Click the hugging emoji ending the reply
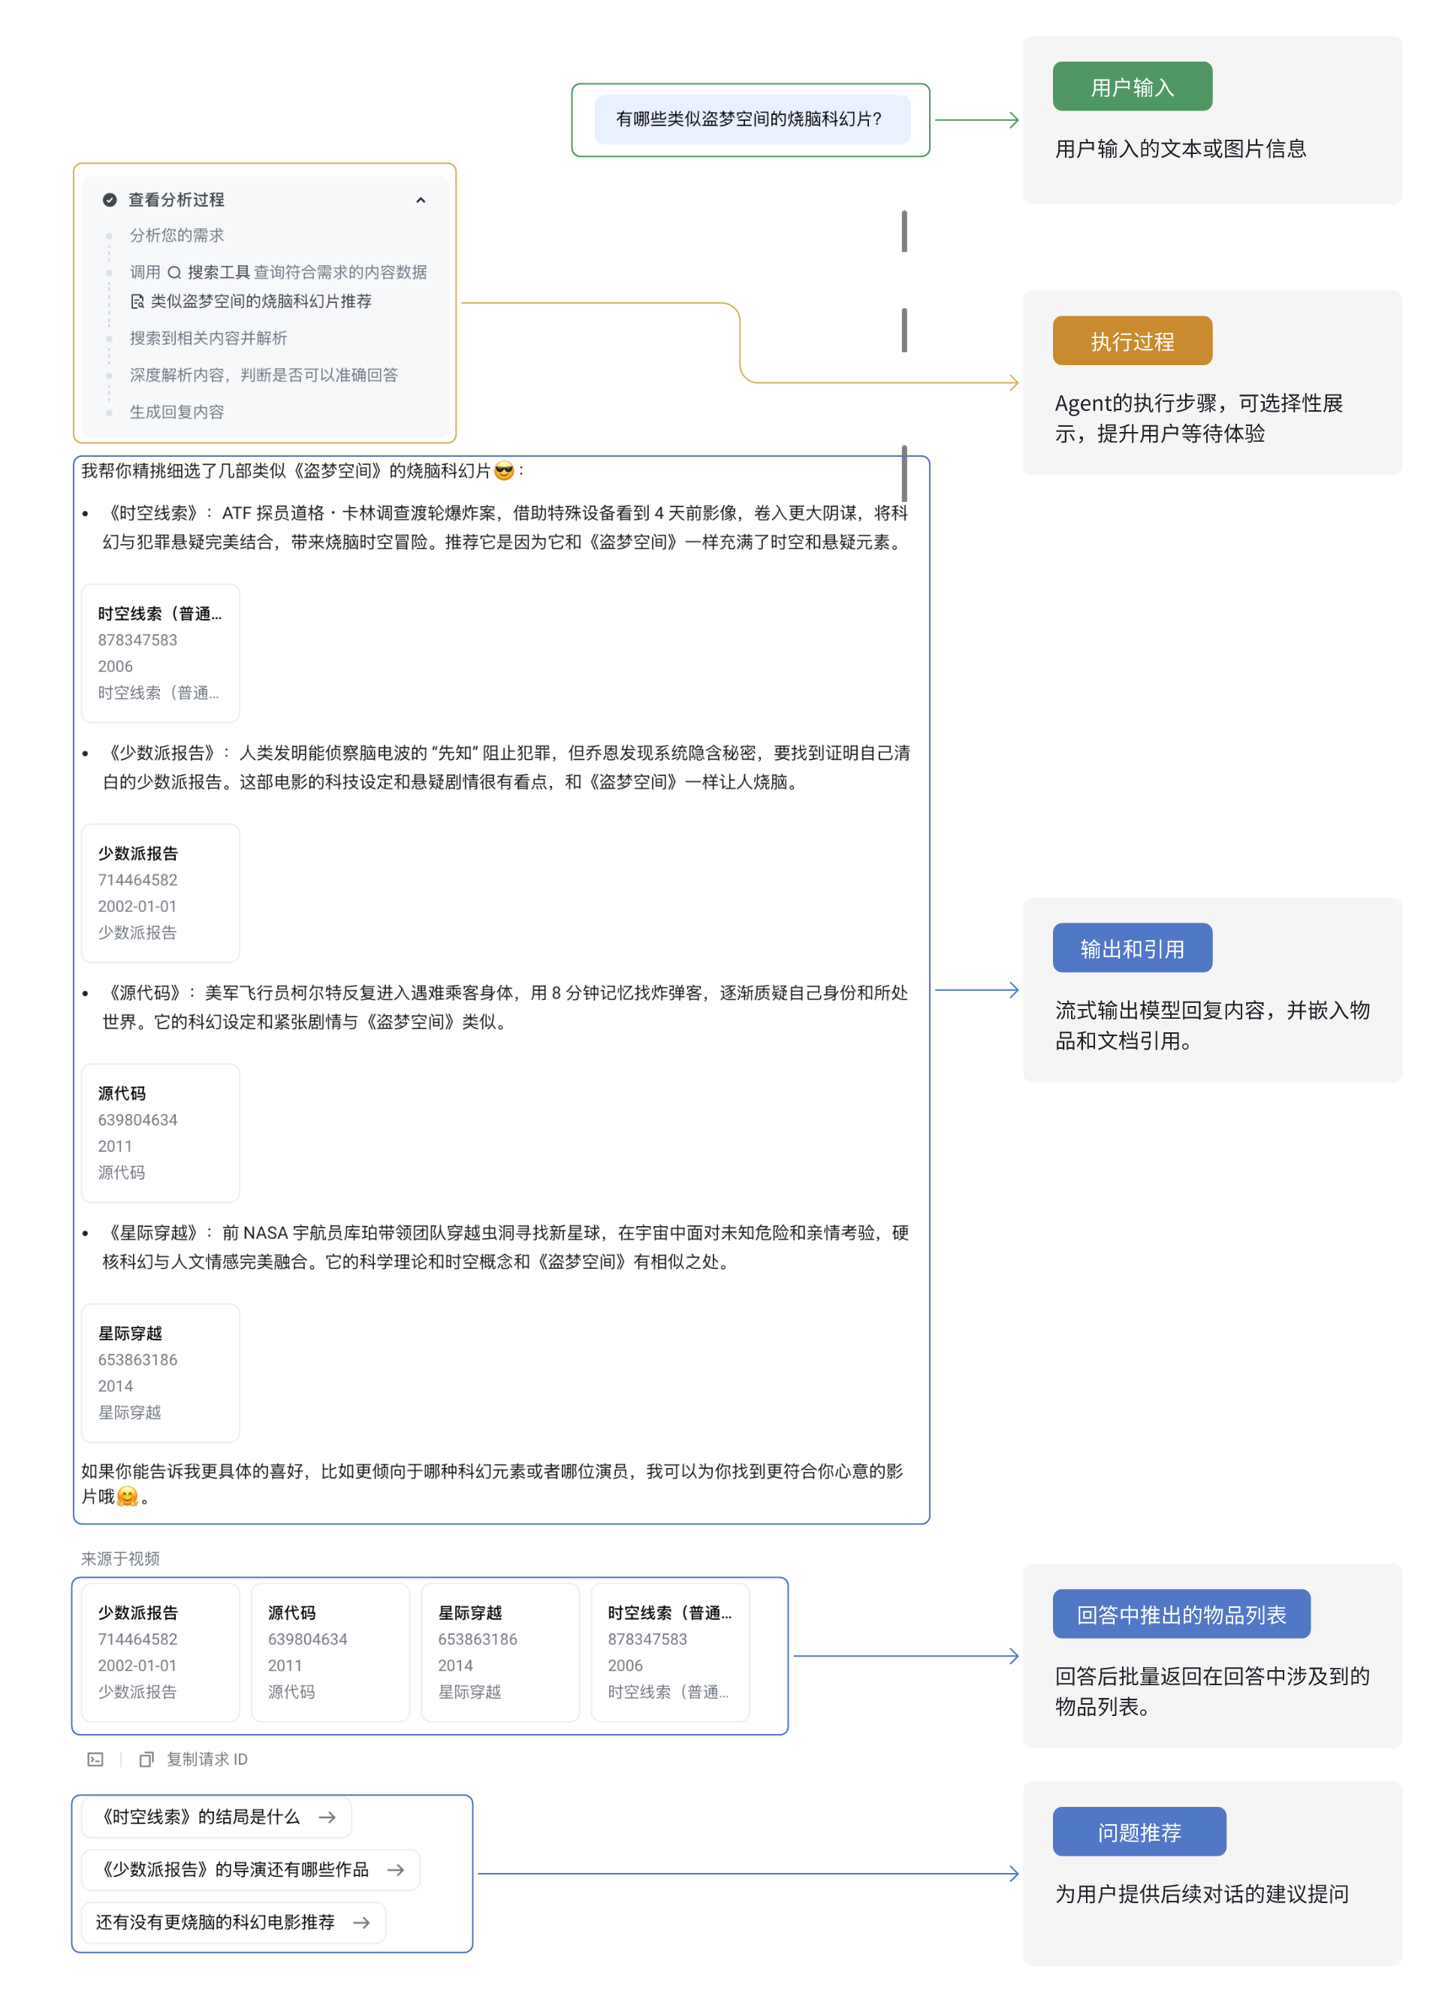The height and width of the screenshot is (2003, 1439). point(127,1497)
